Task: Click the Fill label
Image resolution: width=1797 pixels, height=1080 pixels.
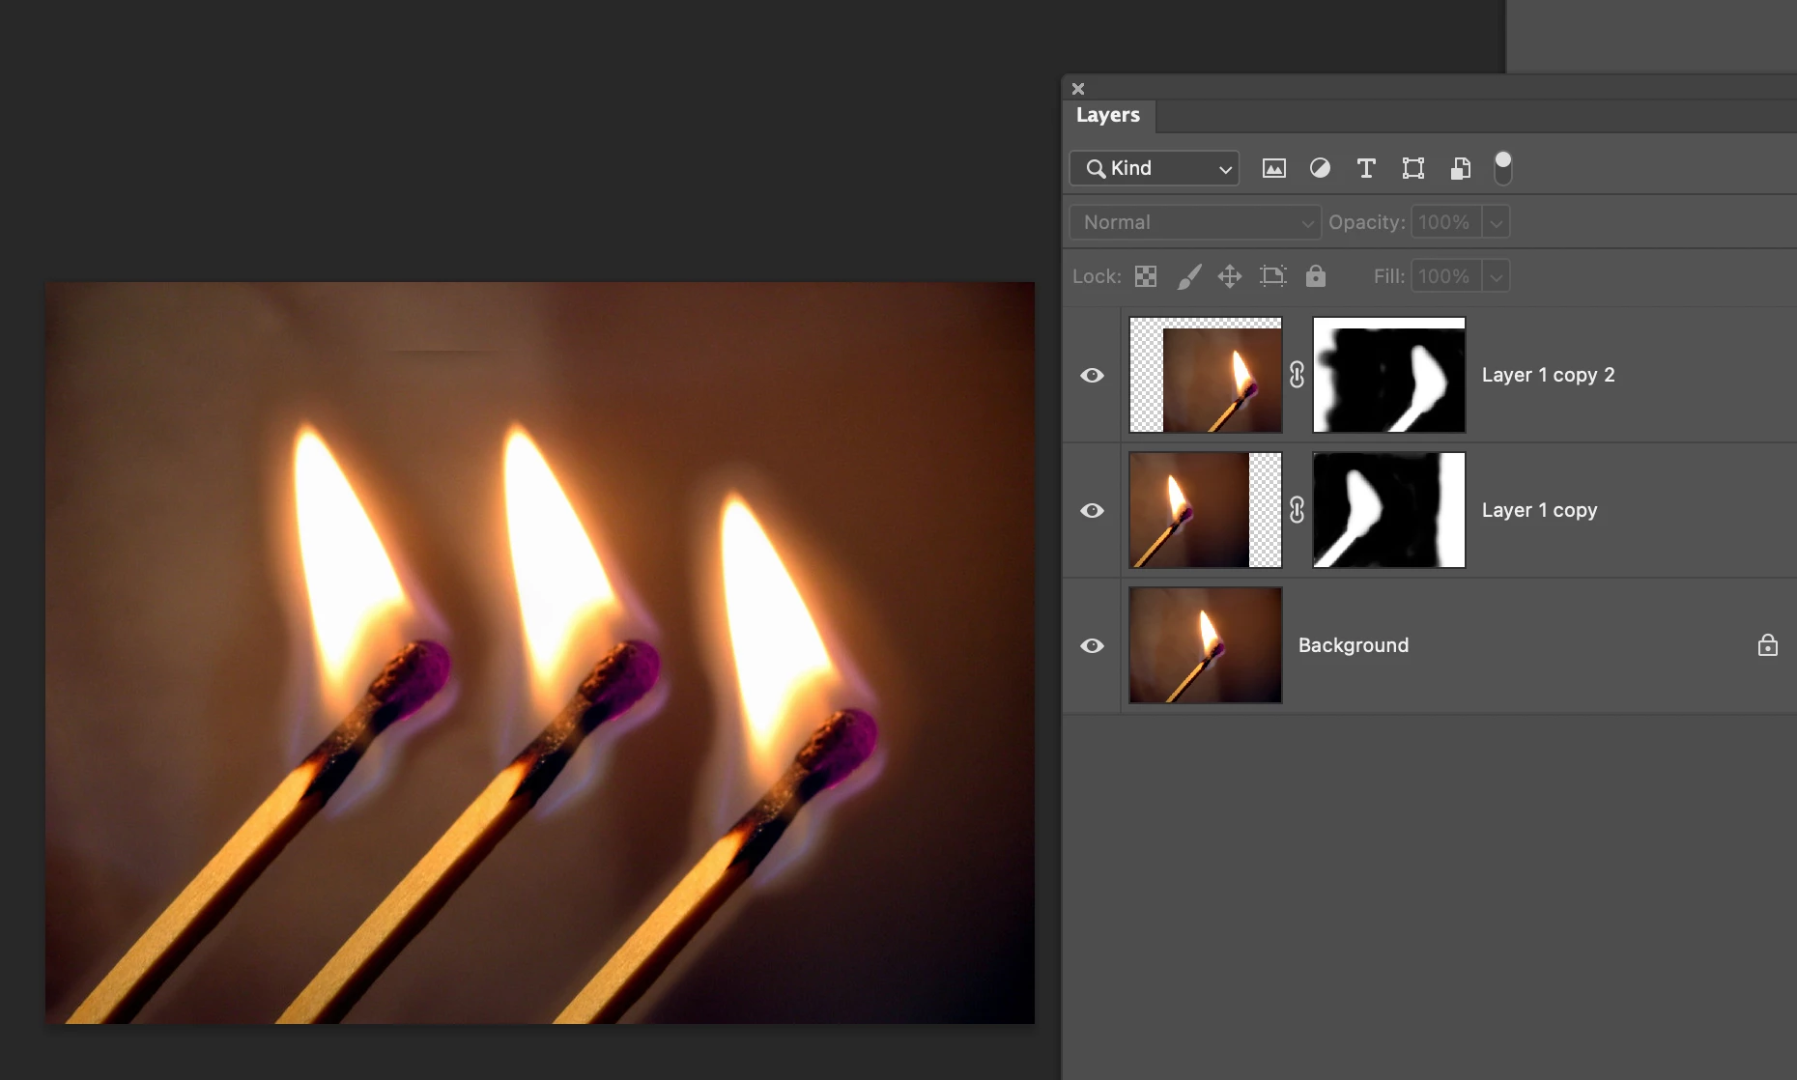Action: coord(1389,276)
